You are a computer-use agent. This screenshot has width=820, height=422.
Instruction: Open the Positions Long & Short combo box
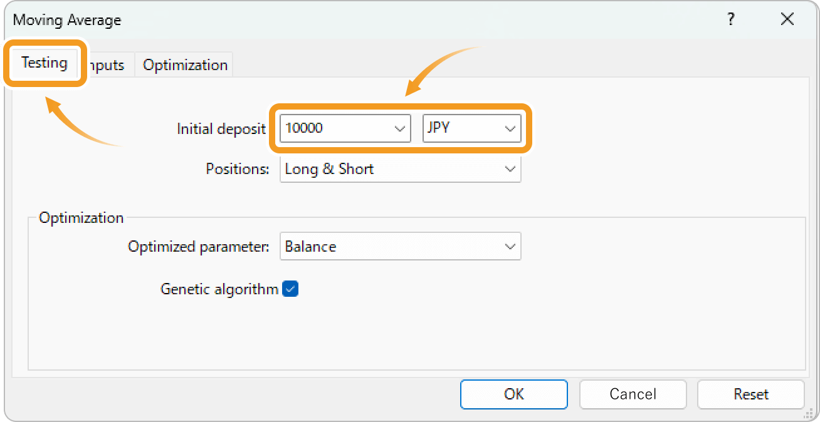coord(389,169)
